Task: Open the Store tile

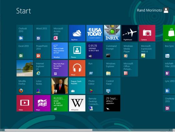Action: click(169, 33)
